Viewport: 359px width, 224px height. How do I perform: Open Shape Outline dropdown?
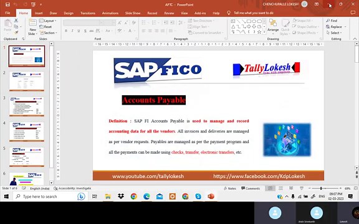point(305,27)
